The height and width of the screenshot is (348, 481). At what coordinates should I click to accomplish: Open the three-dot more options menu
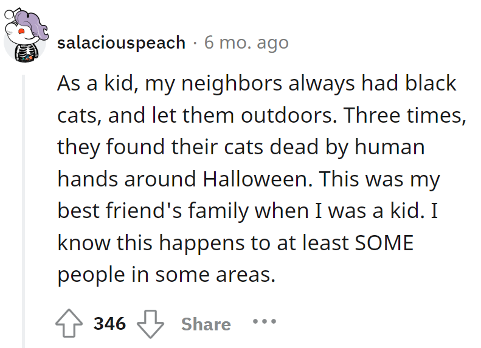click(x=265, y=321)
